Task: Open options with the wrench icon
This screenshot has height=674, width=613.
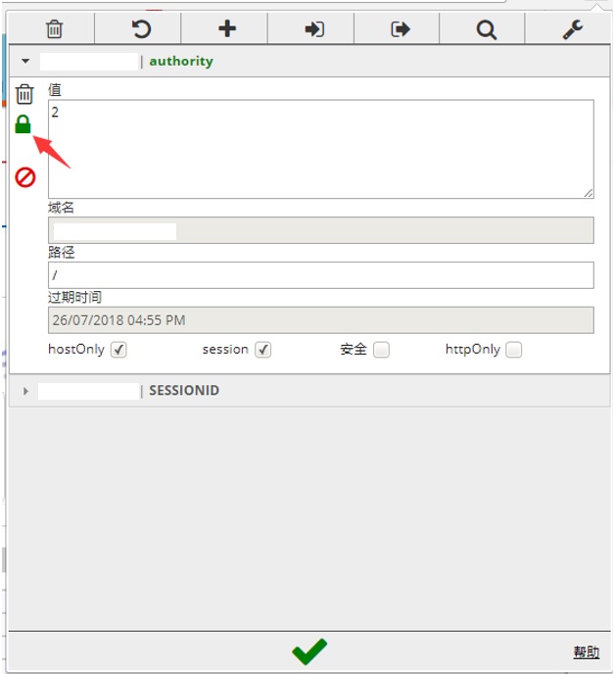Action: [573, 29]
